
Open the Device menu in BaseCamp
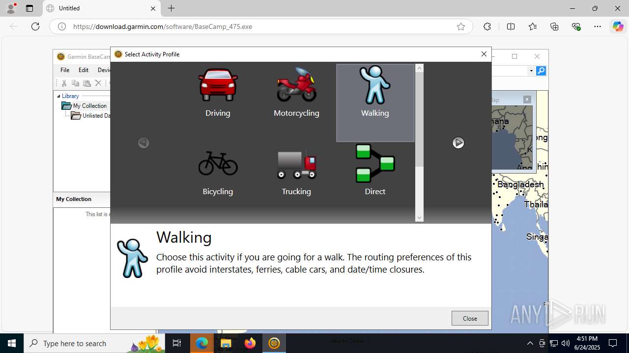click(x=104, y=70)
